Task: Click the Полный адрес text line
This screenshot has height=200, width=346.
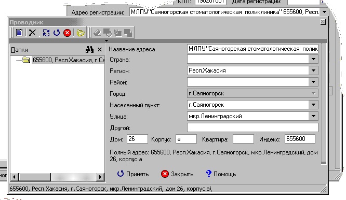Action: tap(214, 155)
